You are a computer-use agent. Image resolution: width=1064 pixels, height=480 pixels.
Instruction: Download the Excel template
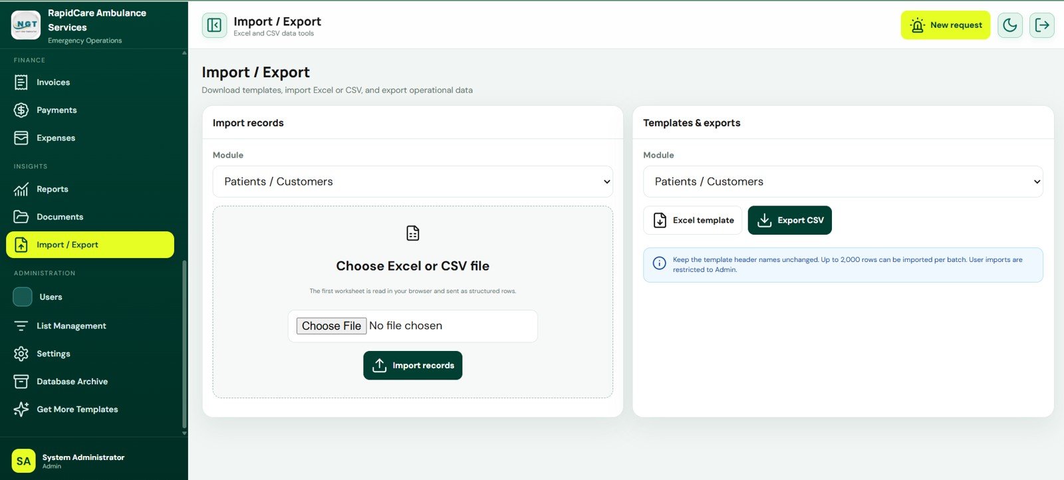coord(692,221)
